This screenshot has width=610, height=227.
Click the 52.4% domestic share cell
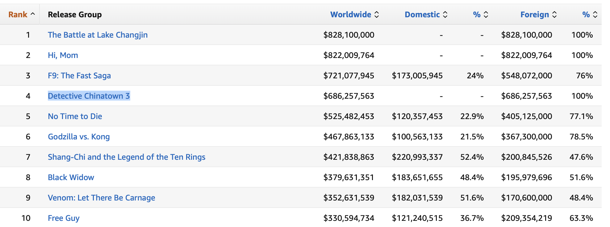[472, 157]
